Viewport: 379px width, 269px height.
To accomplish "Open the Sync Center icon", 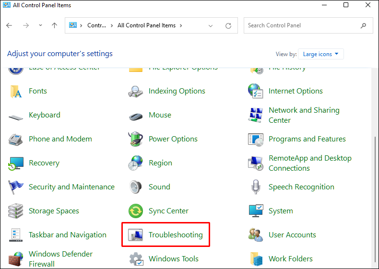I will [136, 211].
